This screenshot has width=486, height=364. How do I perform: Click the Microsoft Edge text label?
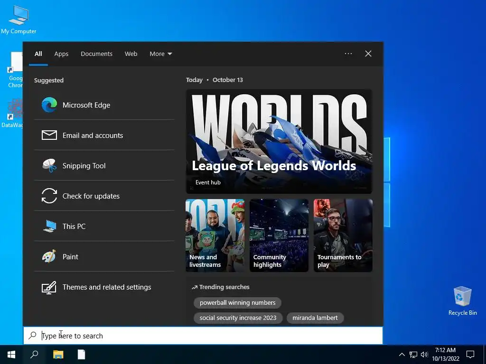click(x=86, y=105)
